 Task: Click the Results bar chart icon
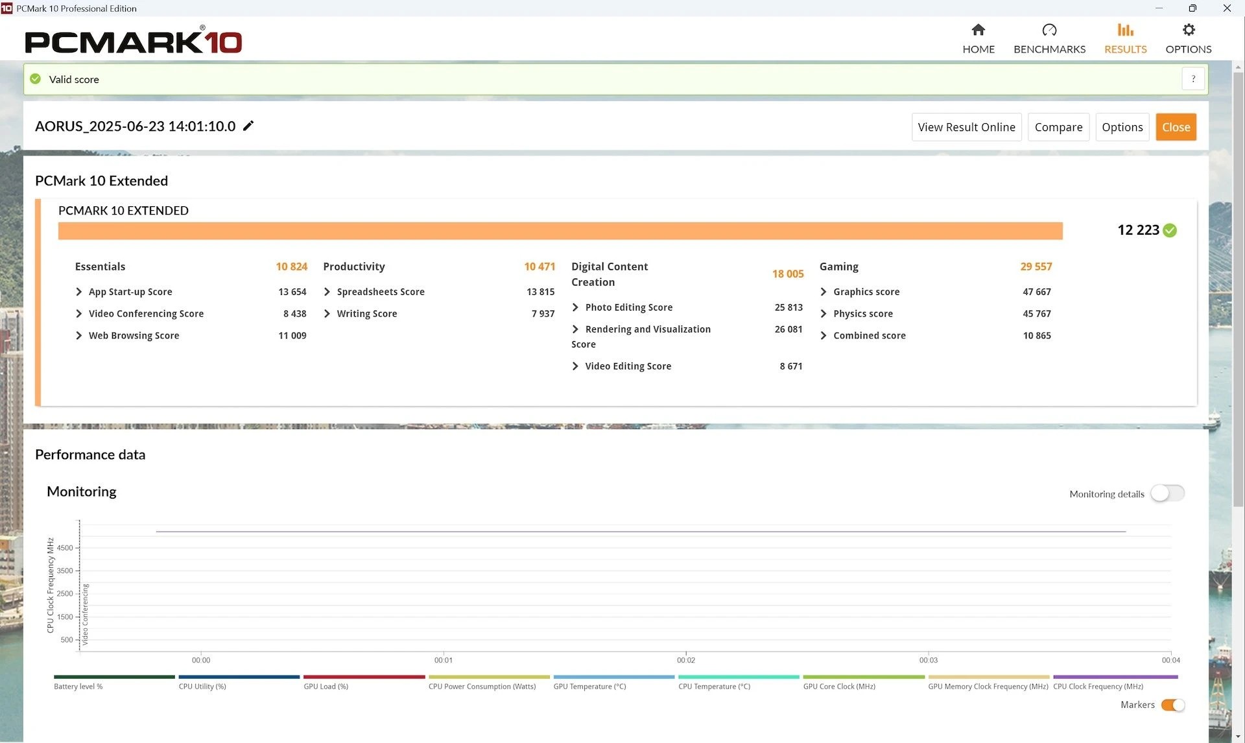click(1125, 30)
